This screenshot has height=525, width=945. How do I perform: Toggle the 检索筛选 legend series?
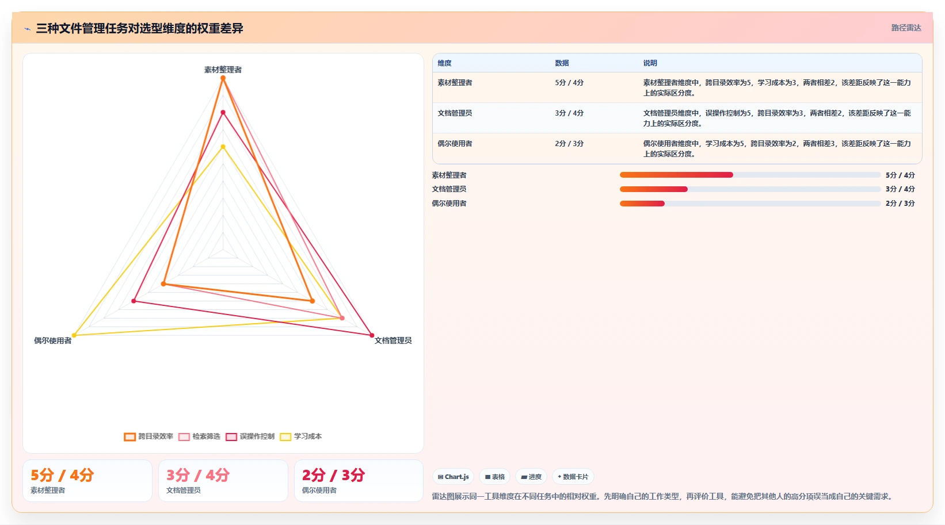point(199,436)
